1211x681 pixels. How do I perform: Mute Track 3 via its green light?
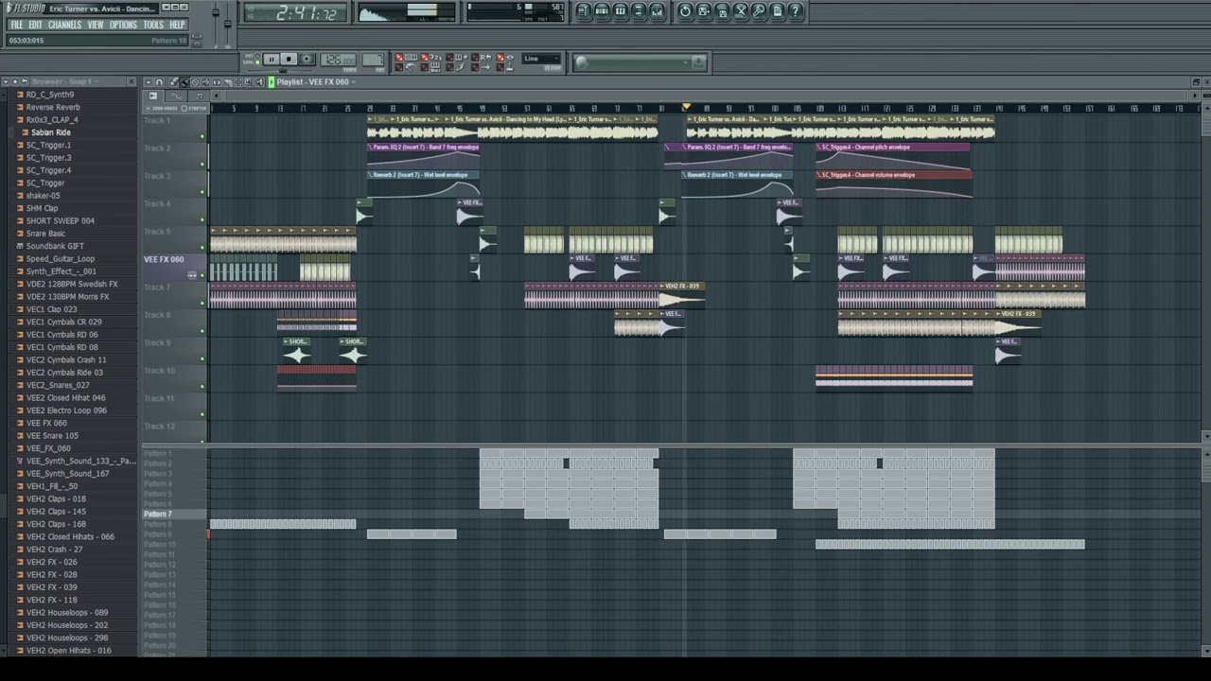point(202,192)
